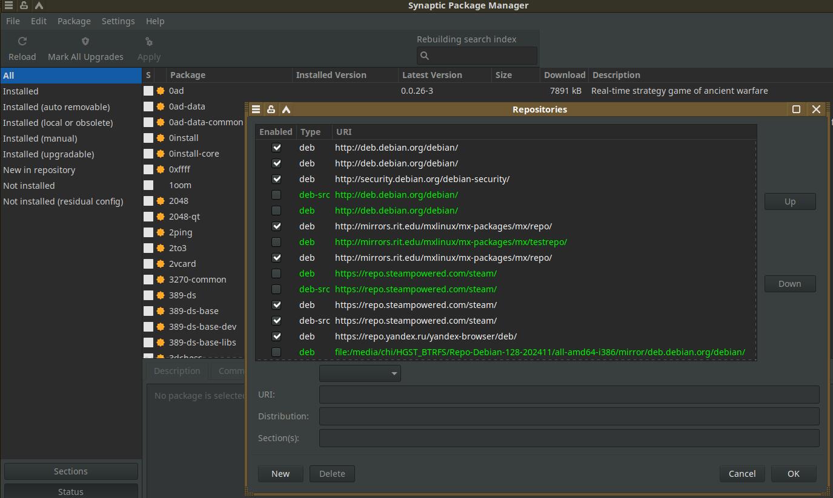Viewport: 833px width, 498px height.
Task: Click the main window keep-above arrow icon
Action: [39, 5]
